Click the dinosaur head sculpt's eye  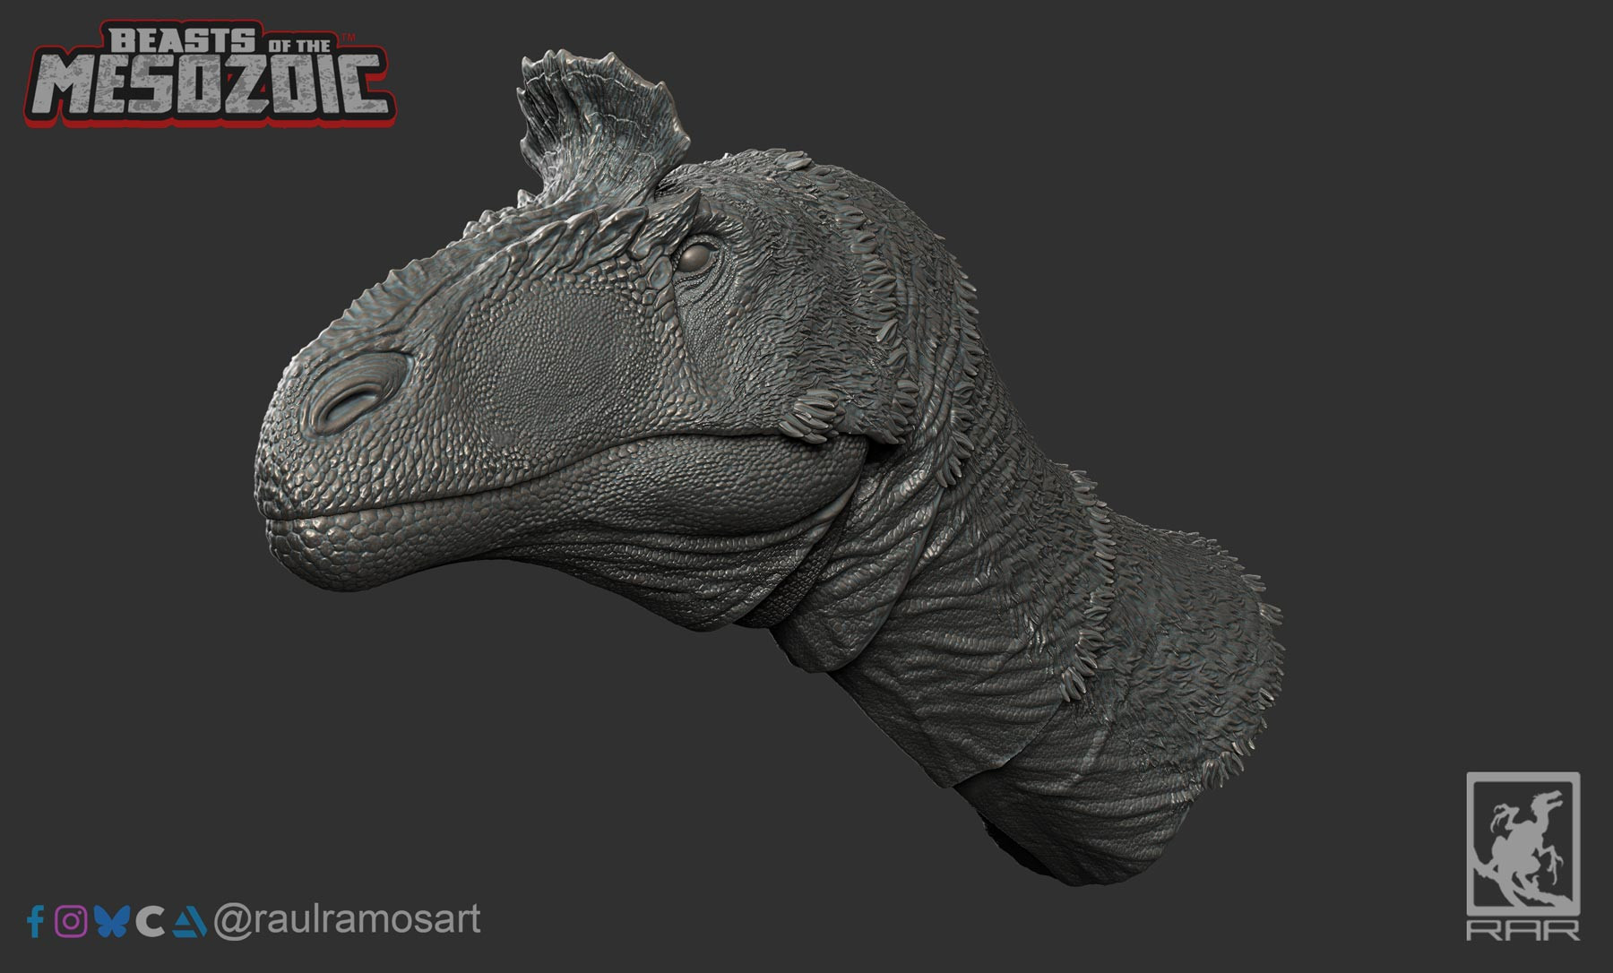(693, 259)
